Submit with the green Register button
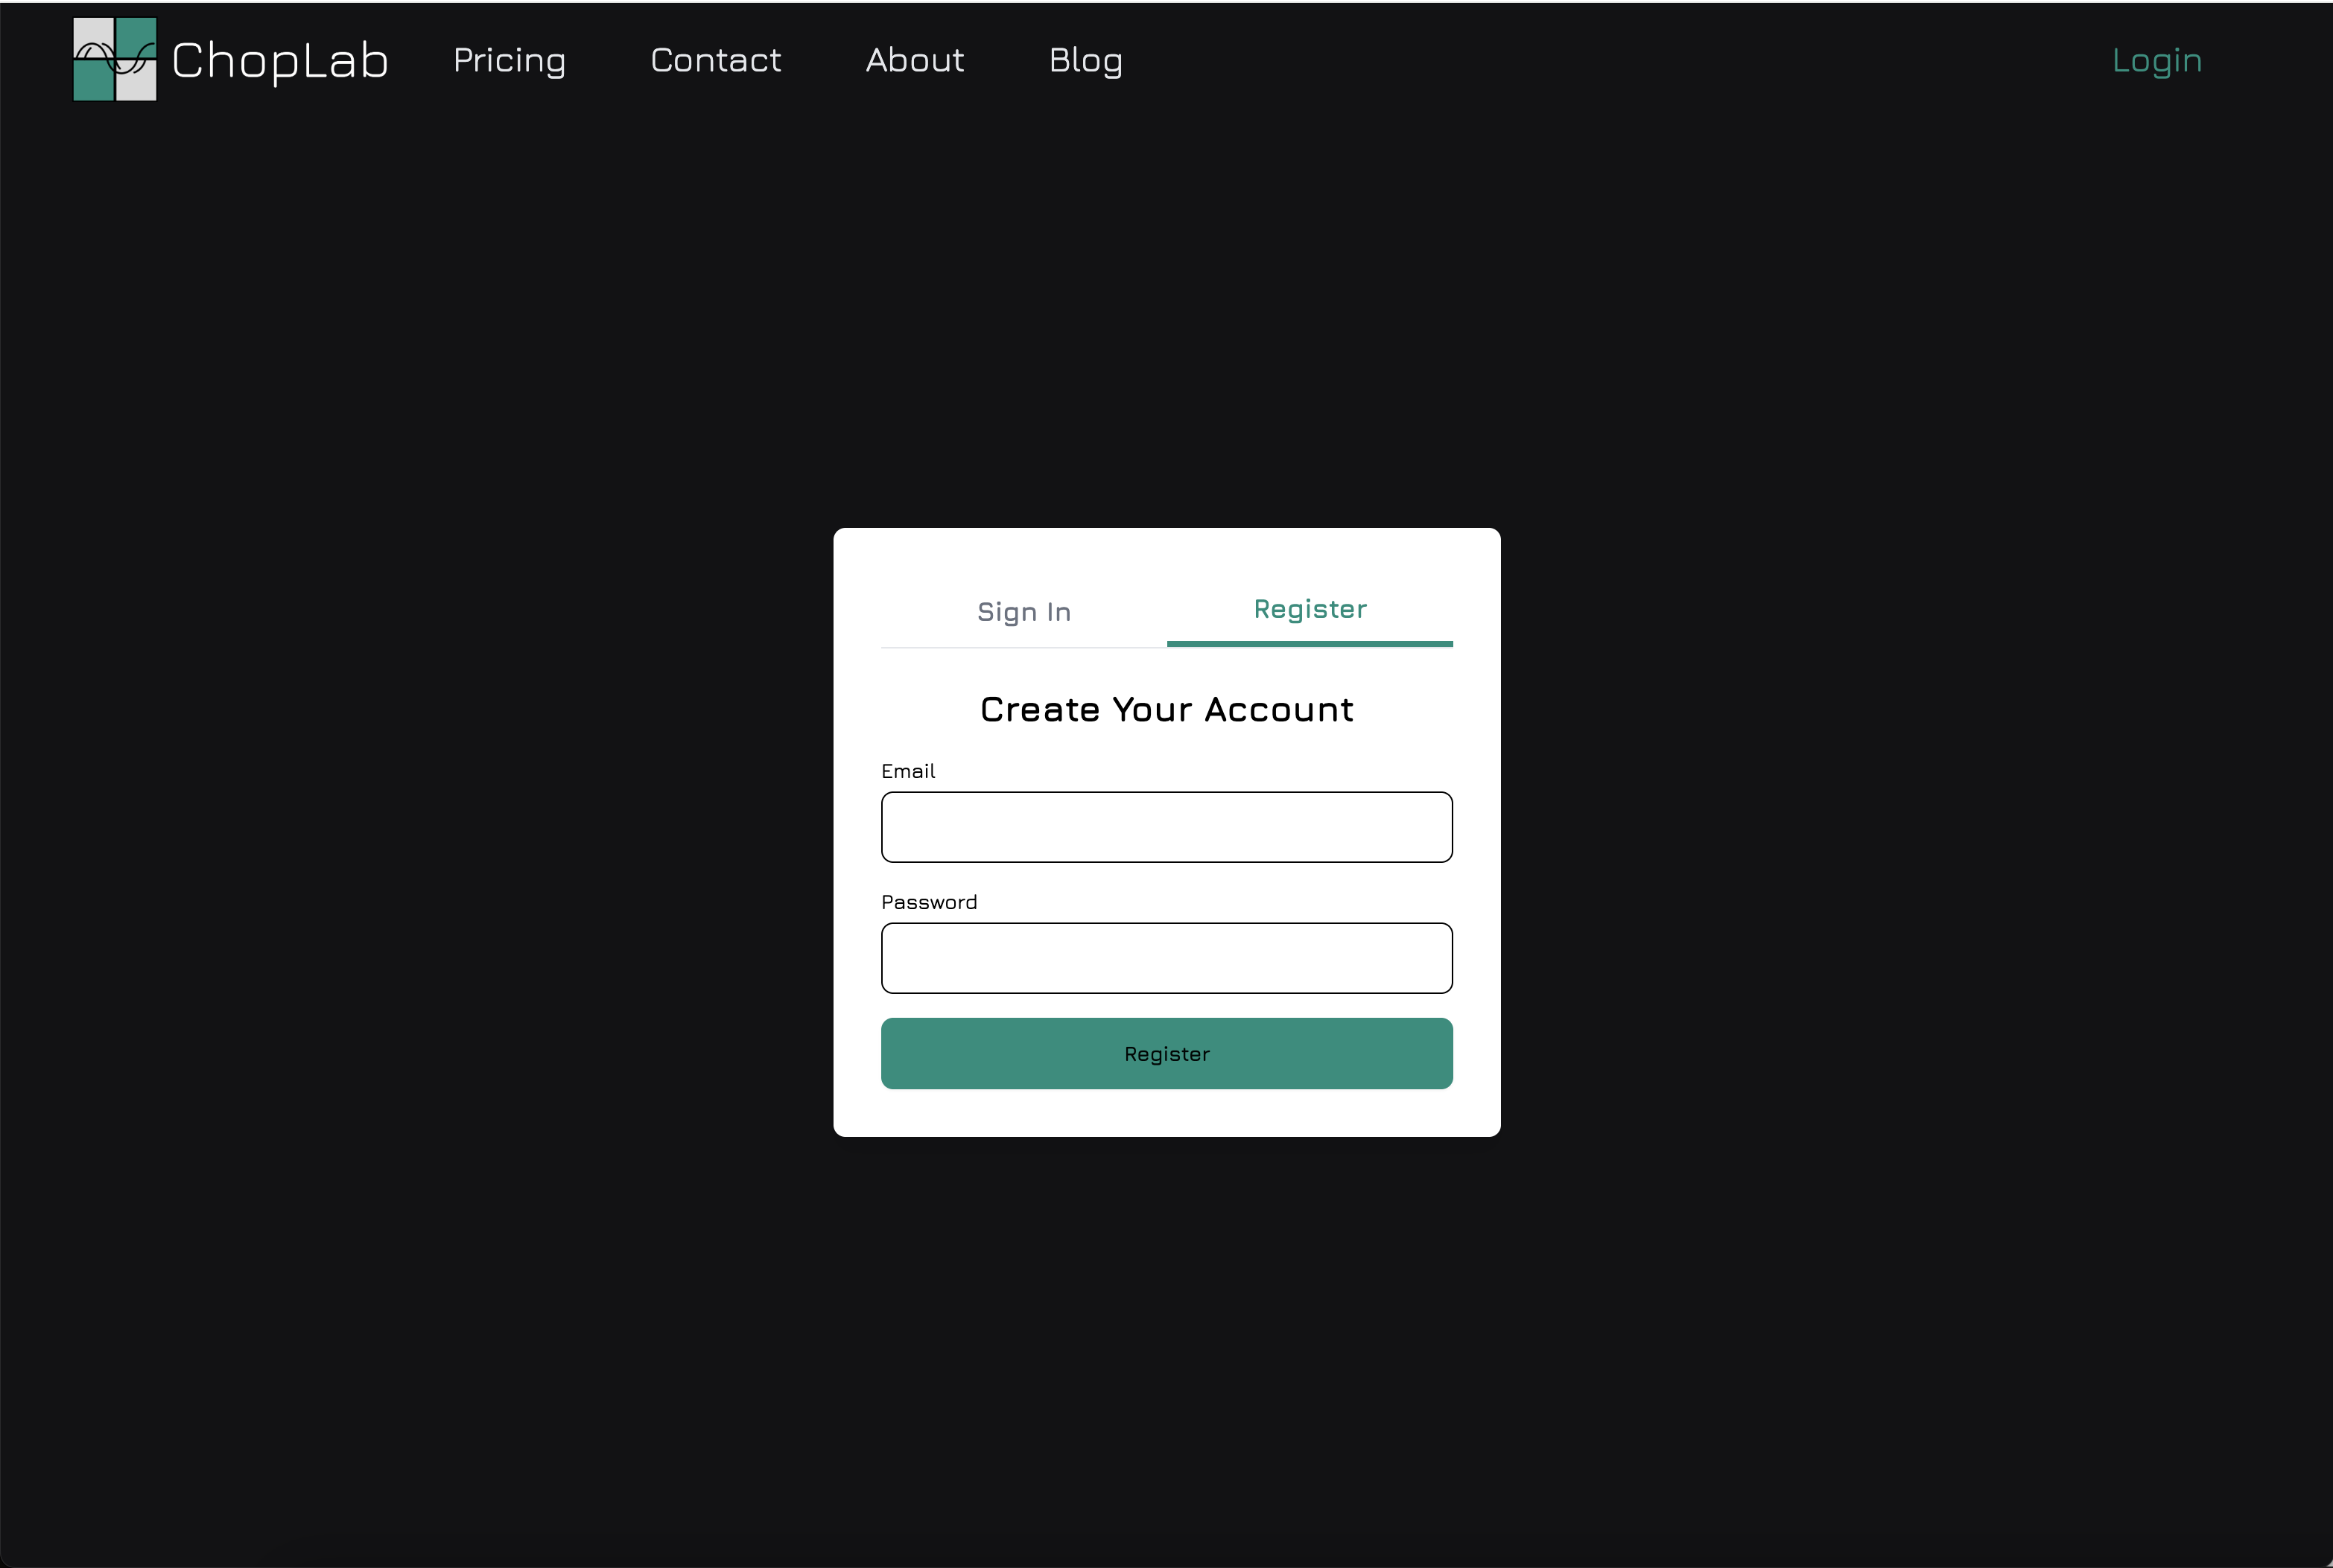 pyautogui.click(x=1166, y=1054)
